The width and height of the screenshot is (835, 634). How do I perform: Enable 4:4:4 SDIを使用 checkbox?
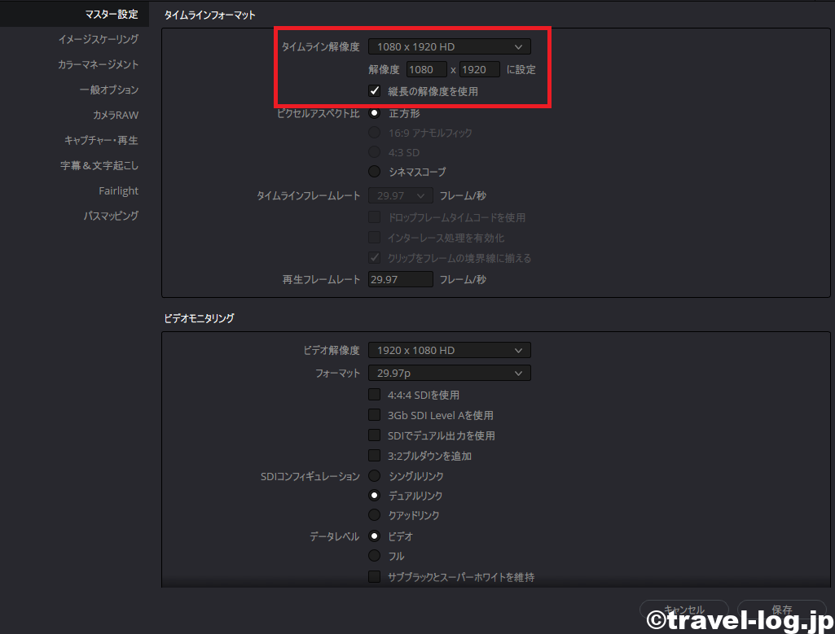375,395
